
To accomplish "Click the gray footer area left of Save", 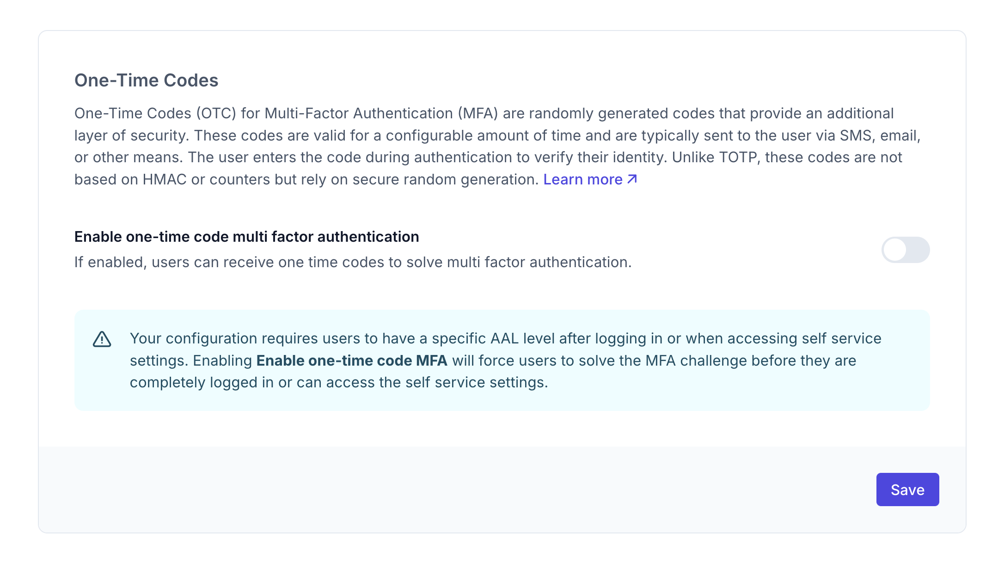I will tap(416, 489).
